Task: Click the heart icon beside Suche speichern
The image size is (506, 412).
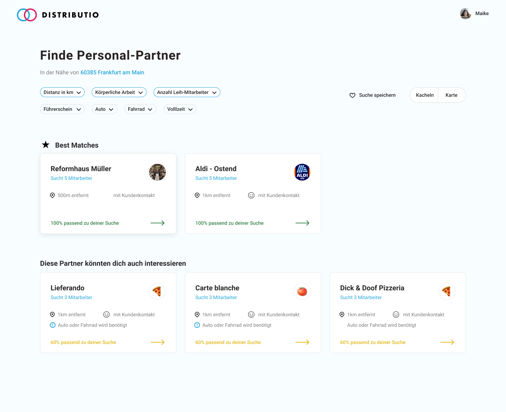Action: tap(352, 95)
